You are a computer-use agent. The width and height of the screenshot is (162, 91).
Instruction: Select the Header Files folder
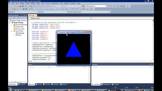click(x=19, y=27)
